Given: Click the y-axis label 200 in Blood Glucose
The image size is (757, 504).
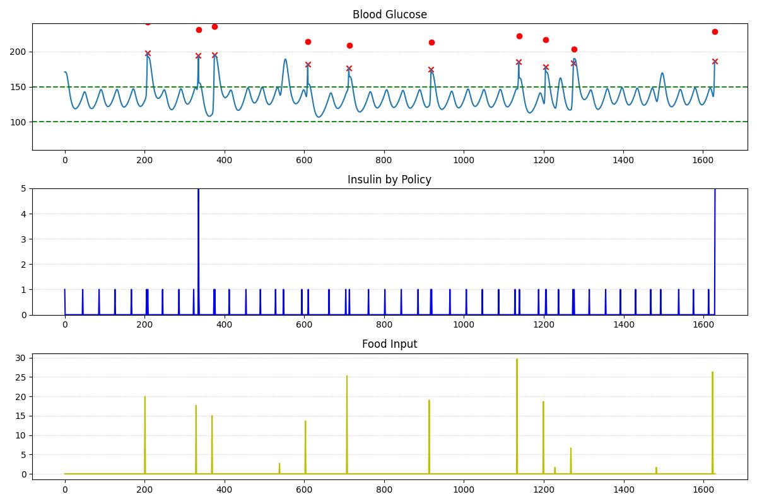Looking at the screenshot, I should pyautogui.click(x=17, y=52).
